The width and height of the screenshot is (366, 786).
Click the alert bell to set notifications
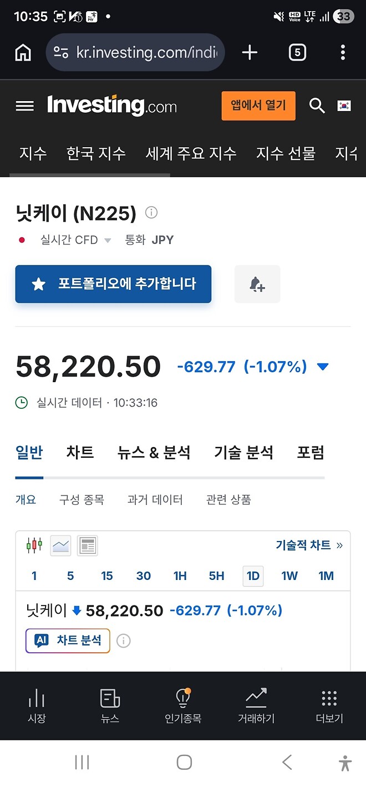point(257,284)
